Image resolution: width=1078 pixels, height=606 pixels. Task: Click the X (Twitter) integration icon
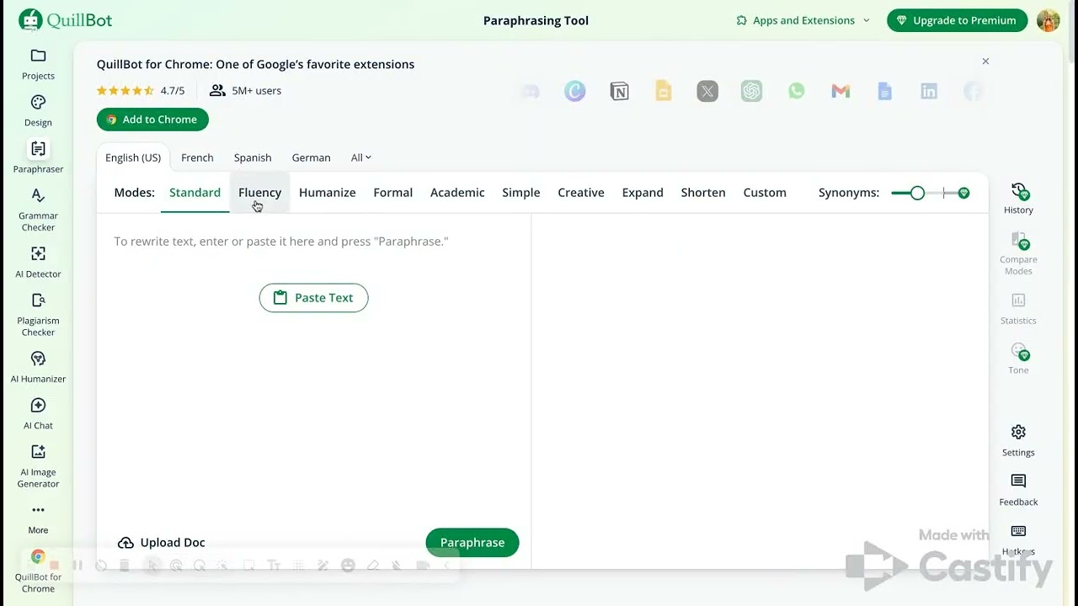coord(707,91)
